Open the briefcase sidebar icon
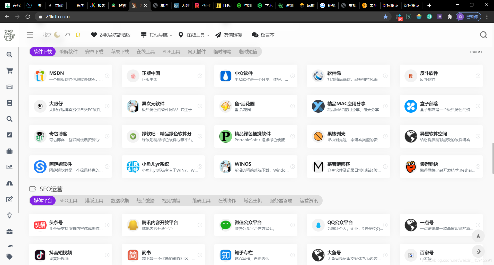Viewport: 494px width, 265px height. click(x=10, y=232)
